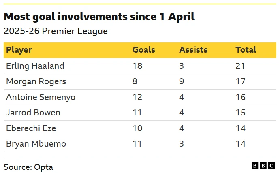Click Jarrod Bowen's total of 15
Viewport: 280px width, 173px height.
tap(240, 113)
